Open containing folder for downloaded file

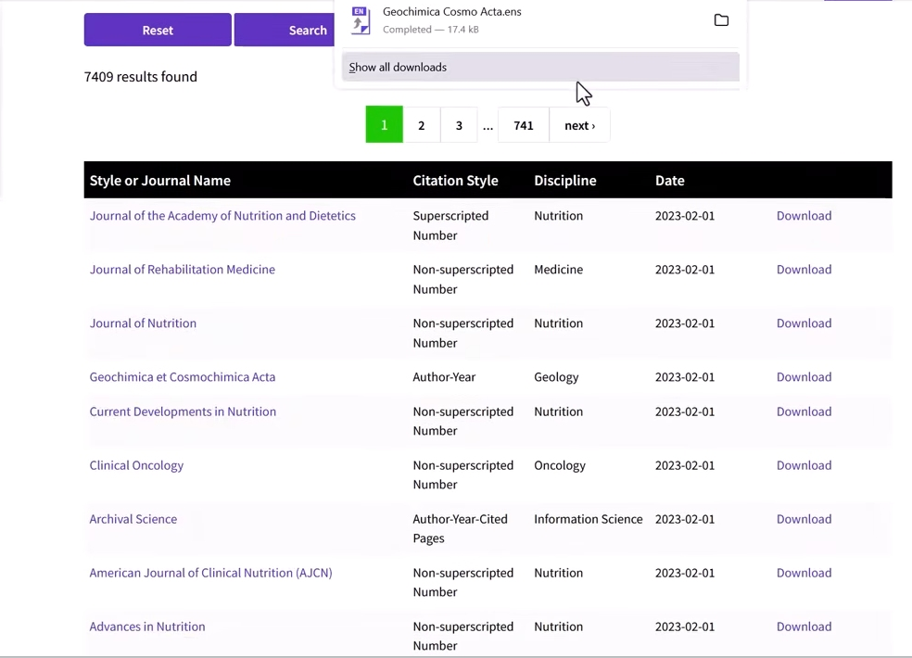pyautogui.click(x=721, y=20)
